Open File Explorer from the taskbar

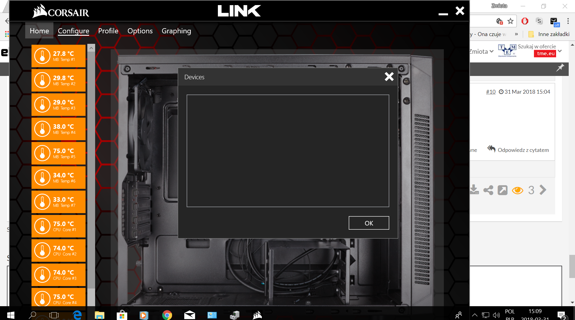(100, 315)
